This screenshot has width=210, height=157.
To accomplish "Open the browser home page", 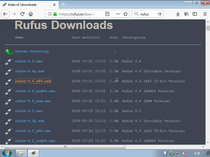I will [31, 14].
